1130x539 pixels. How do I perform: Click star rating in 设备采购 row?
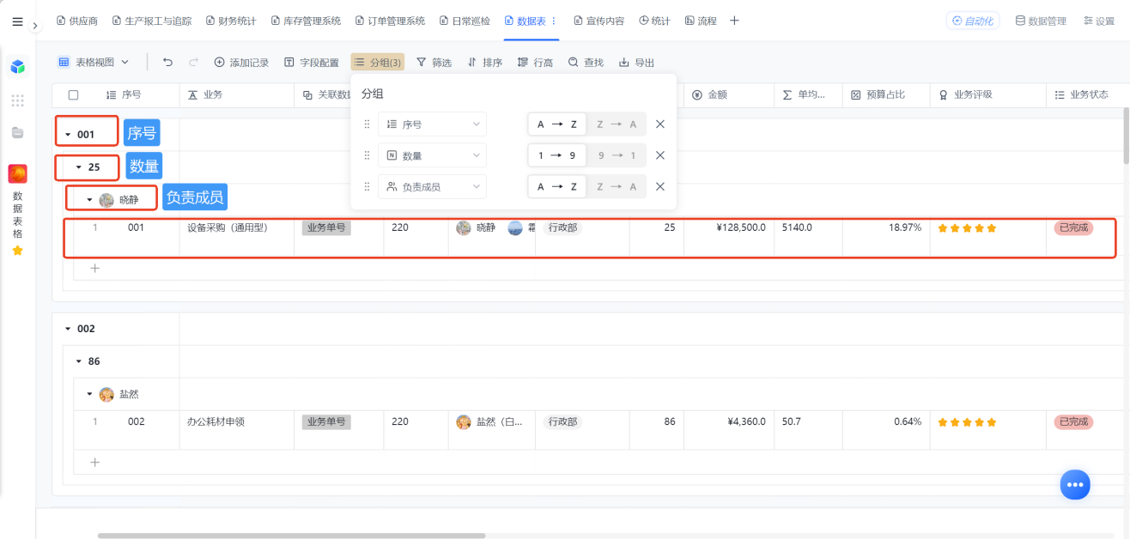967,228
